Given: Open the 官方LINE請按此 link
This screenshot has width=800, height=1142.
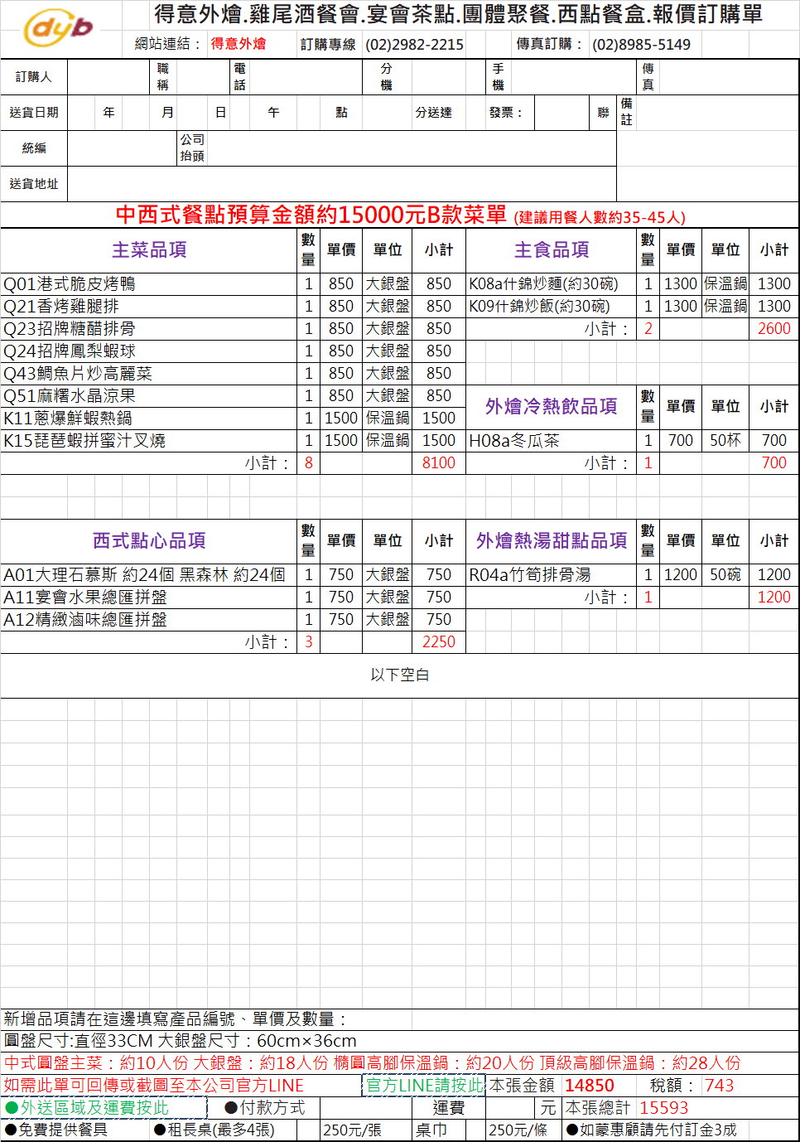Looking at the screenshot, I should click(424, 1085).
